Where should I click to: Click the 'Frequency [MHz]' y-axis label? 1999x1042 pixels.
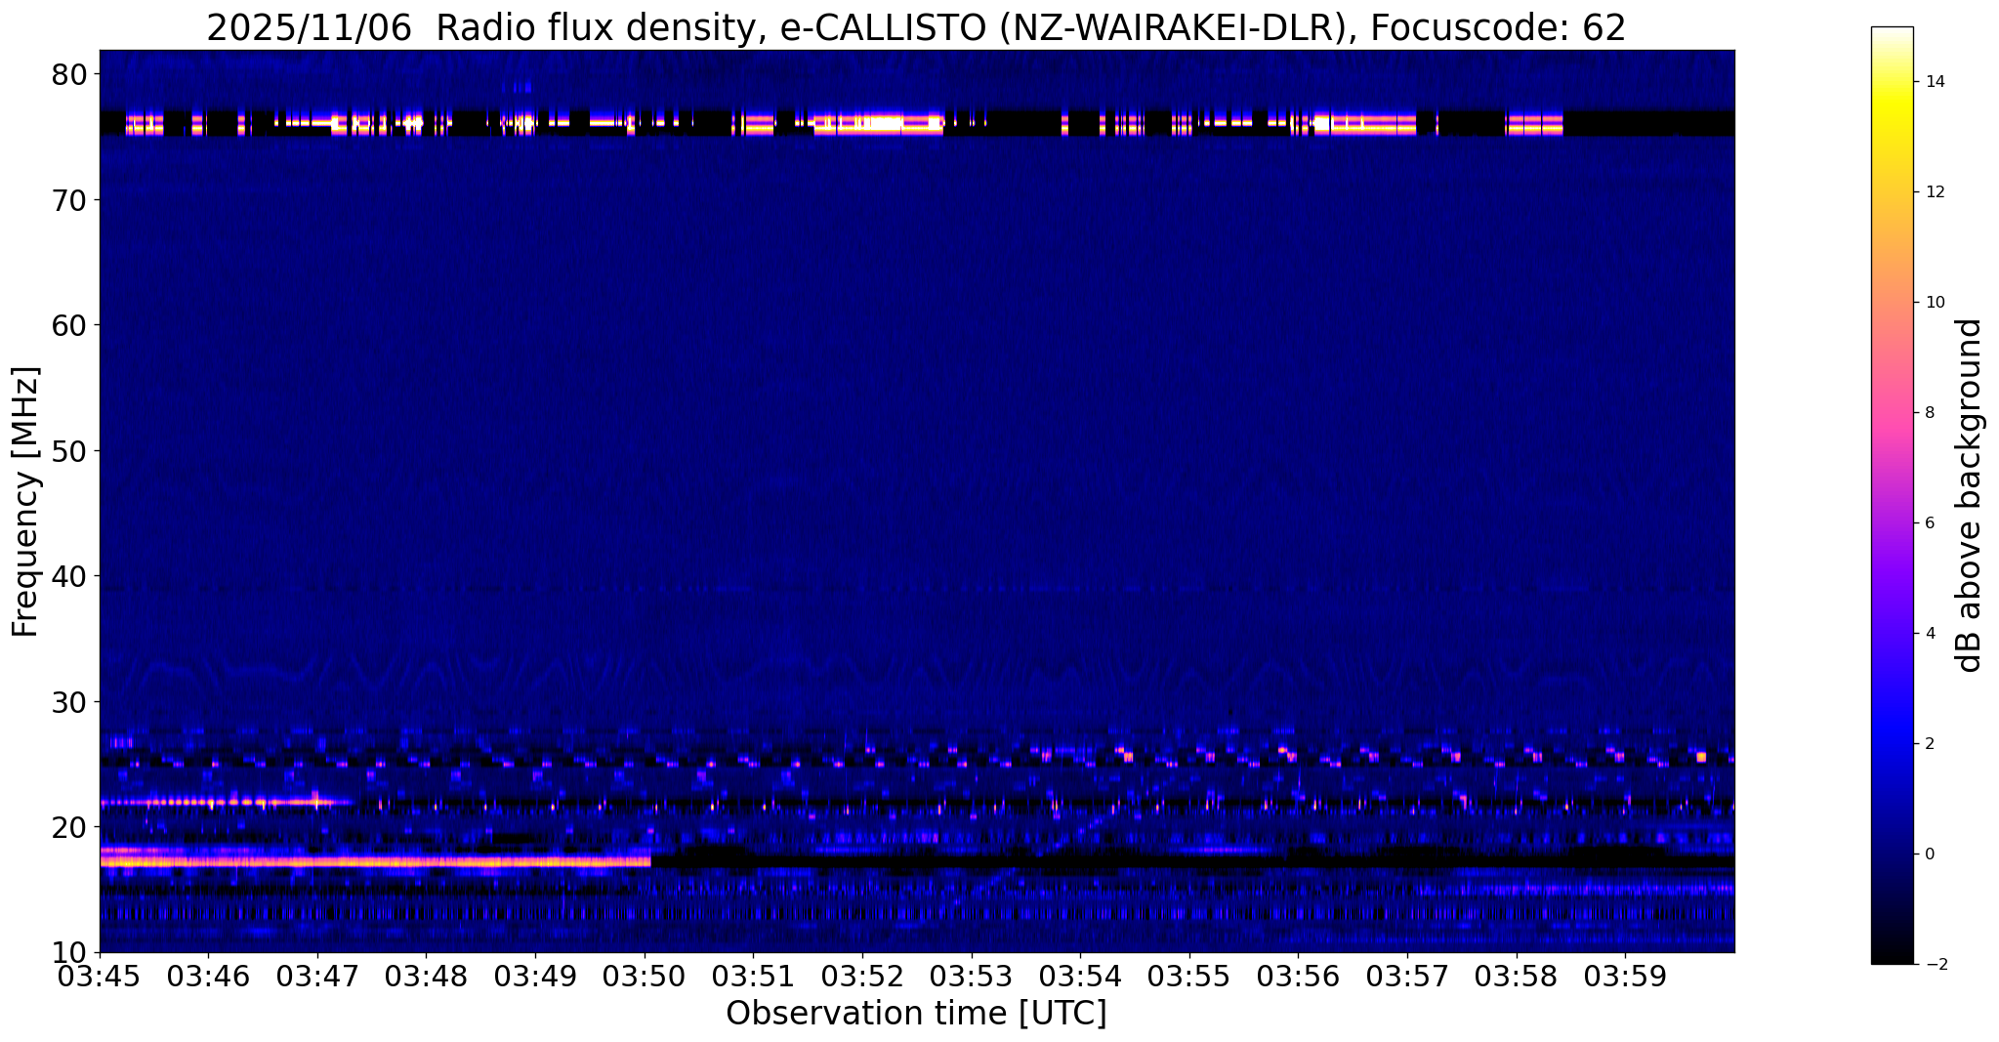(x=25, y=502)
